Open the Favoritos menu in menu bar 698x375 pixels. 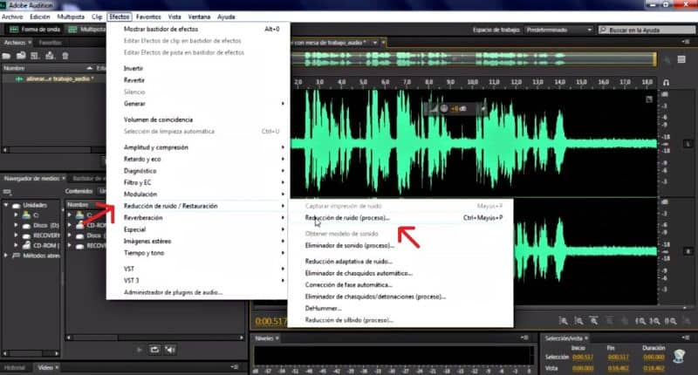point(148,17)
